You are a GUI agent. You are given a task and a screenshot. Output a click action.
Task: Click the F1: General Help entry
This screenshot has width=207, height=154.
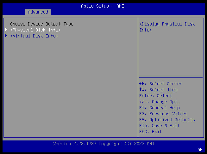tap(159, 108)
